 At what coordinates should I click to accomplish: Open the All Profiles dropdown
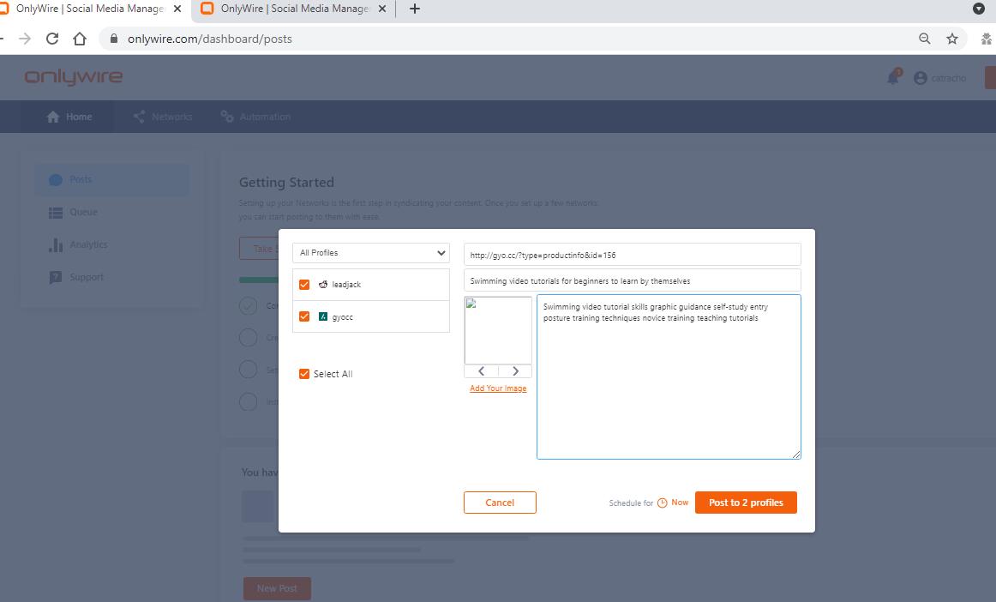371,252
